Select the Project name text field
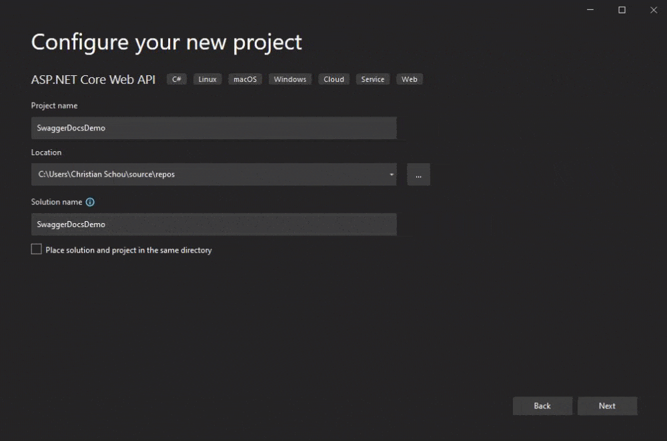Image resolution: width=667 pixels, height=441 pixels. 213,128
